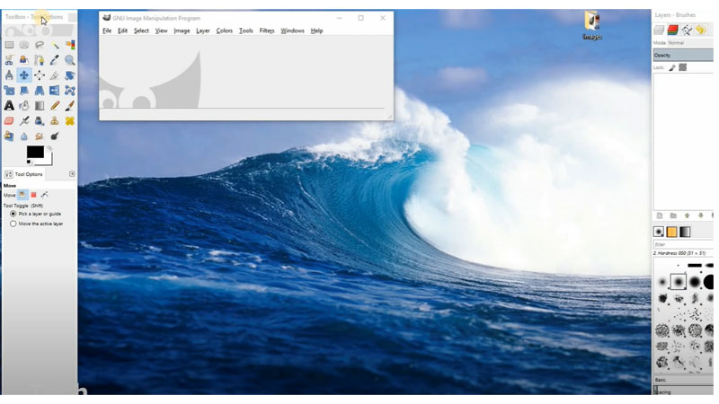Open the Edit menu
This screenshot has height=404, width=719.
[122, 31]
